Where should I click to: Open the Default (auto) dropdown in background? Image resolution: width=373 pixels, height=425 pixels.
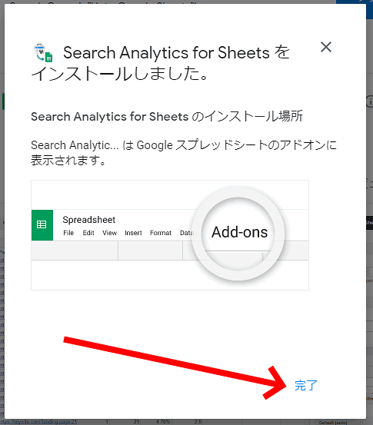[x=333, y=423]
